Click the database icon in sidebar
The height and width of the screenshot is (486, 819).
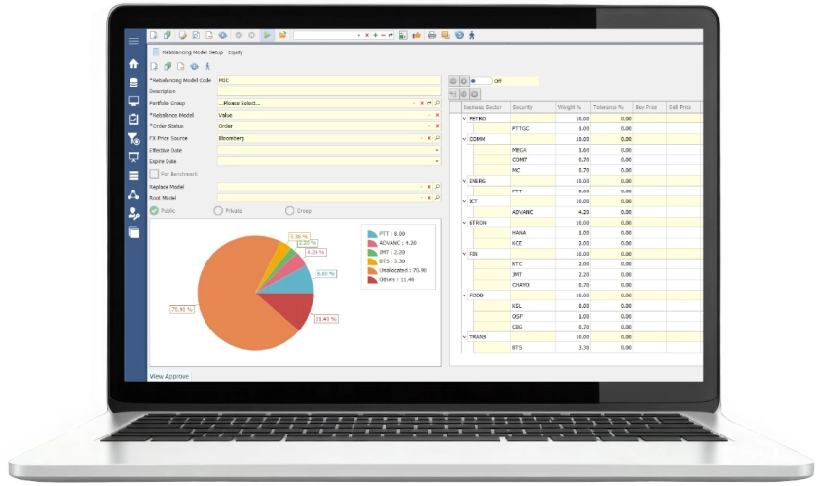pos(133,82)
